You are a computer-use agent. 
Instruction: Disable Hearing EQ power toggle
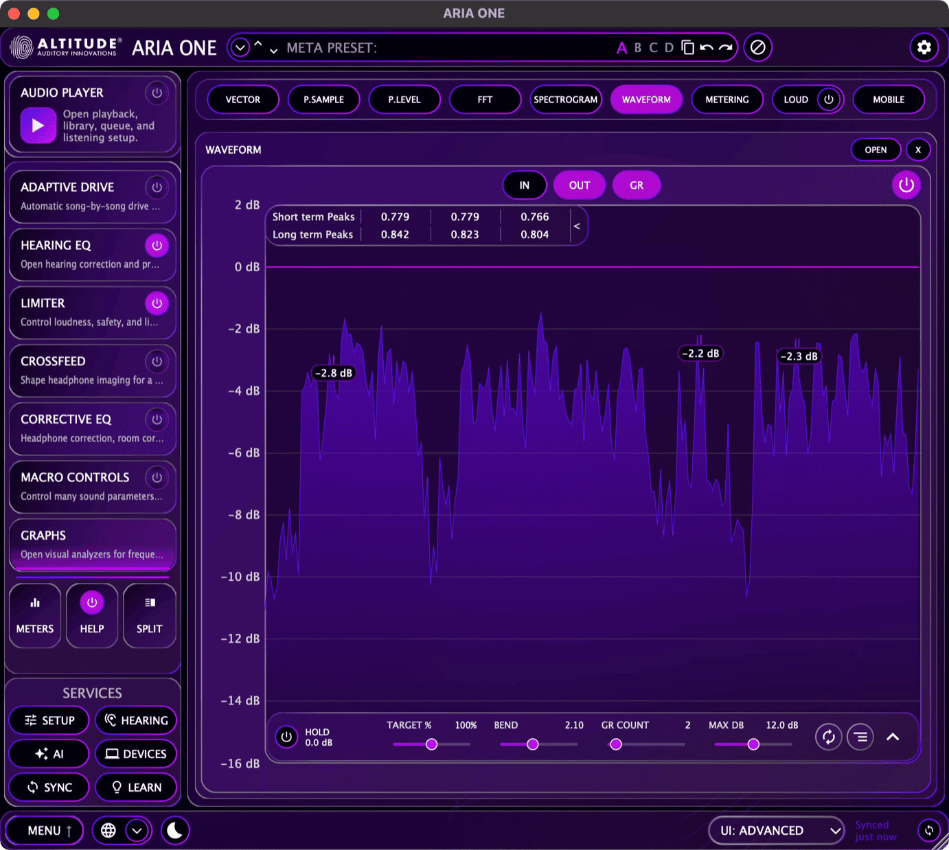pyautogui.click(x=157, y=245)
